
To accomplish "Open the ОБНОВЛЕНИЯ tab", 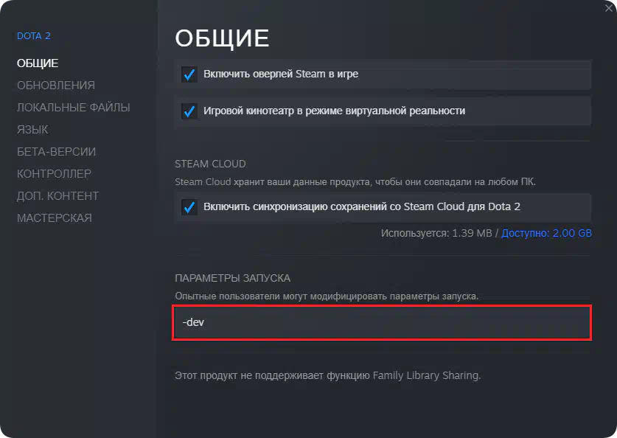I will [56, 86].
